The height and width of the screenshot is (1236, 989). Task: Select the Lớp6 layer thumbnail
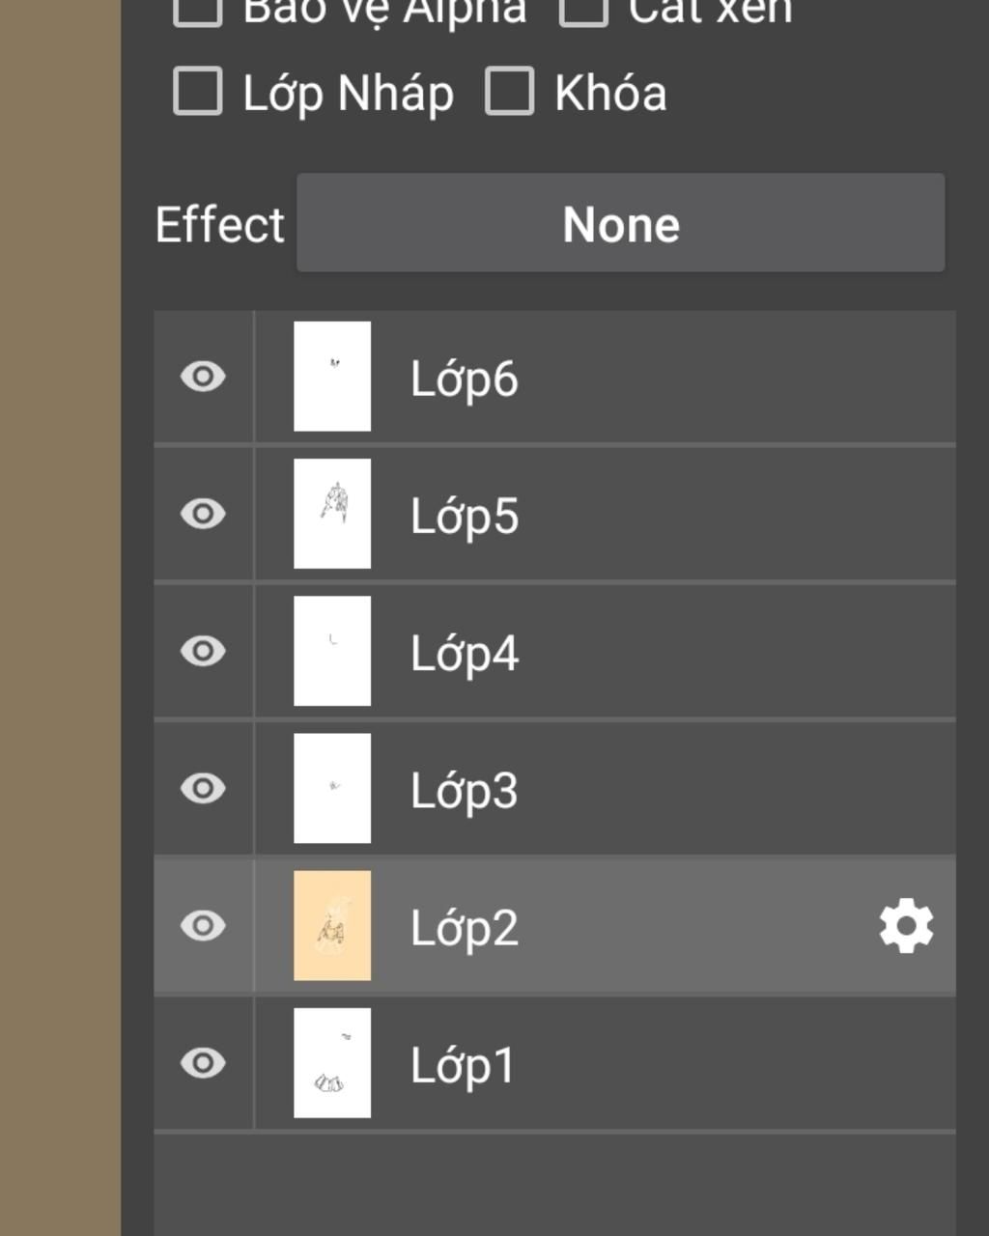coord(332,377)
